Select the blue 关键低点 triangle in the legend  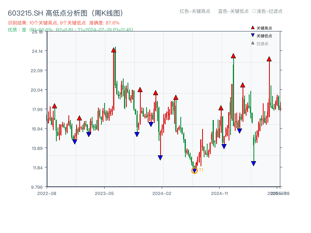pos(252,34)
